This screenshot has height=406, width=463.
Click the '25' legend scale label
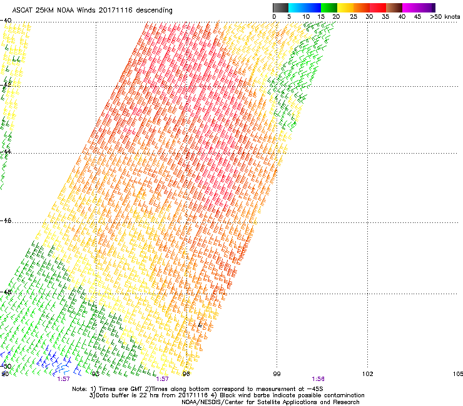[354, 17]
